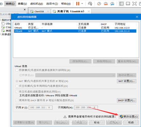Click the 重命名网络(W)... button

coord(128,61)
